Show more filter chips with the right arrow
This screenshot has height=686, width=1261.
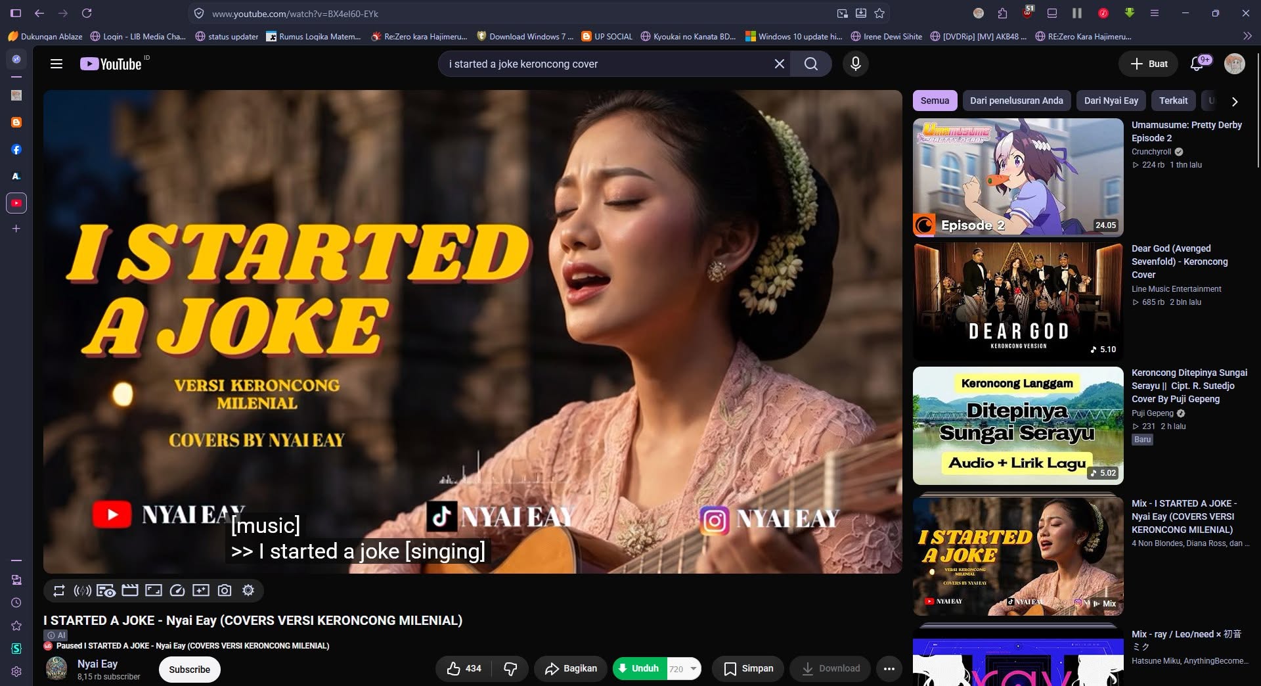1235,101
